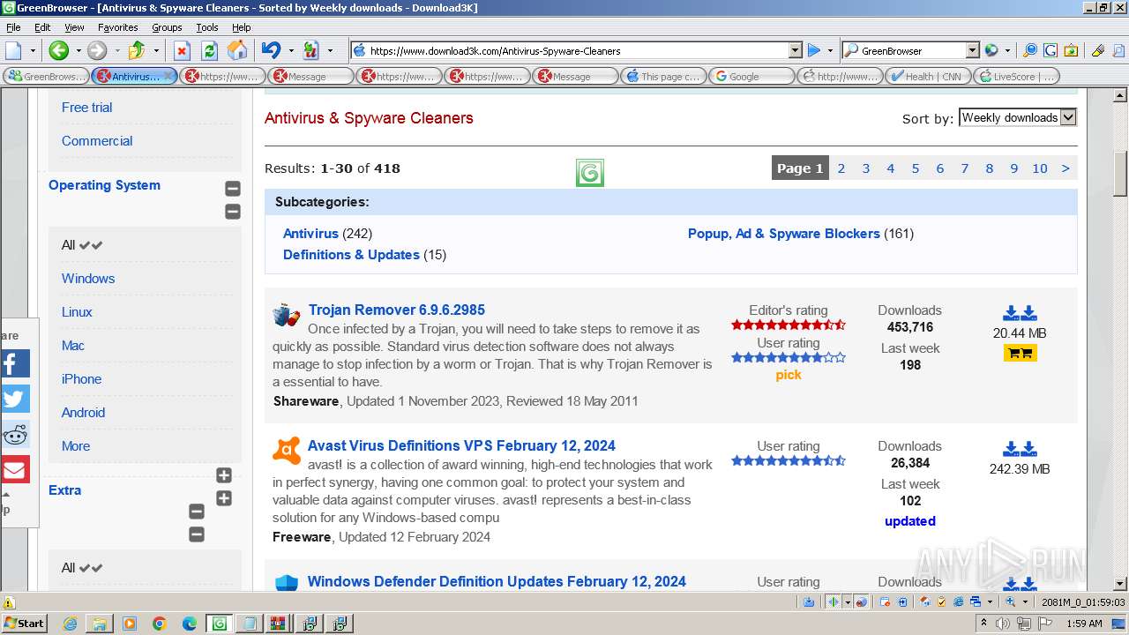Screen dimensions: 1129x635
Task: Click the Up folder icon in toolbar
Action: pos(137,50)
